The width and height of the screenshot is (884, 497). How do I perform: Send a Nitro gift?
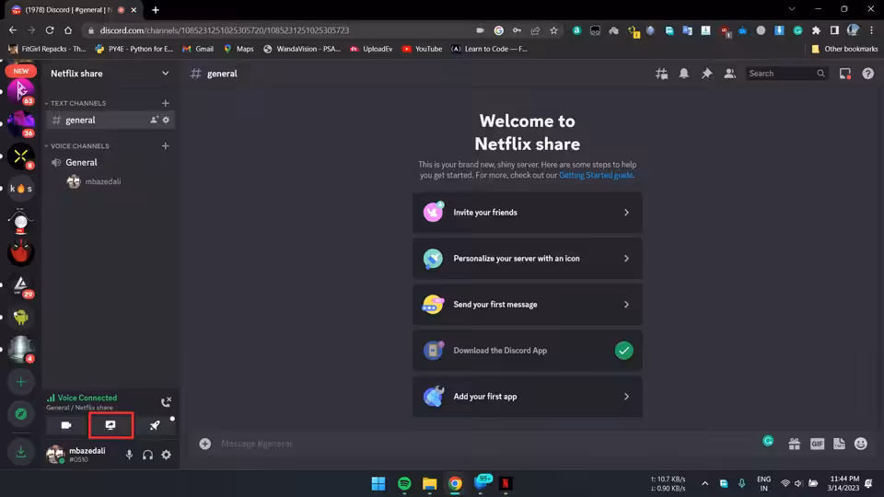(x=794, y=444)
